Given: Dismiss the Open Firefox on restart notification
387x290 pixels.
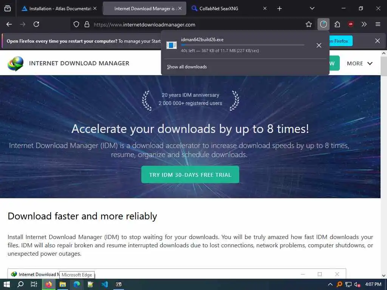Looking at the screenshot, I should coord(378,41).
